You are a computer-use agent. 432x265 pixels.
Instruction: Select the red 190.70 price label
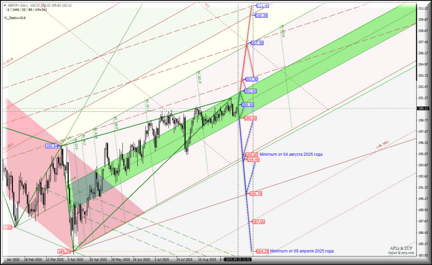255,194
